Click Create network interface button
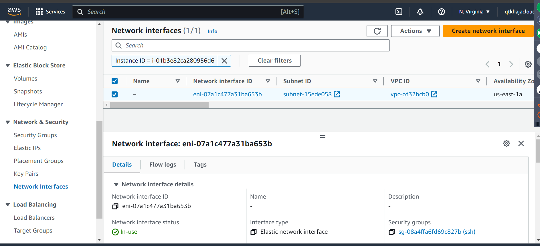This screenshot has width=540, height=246. coord(488,31)
